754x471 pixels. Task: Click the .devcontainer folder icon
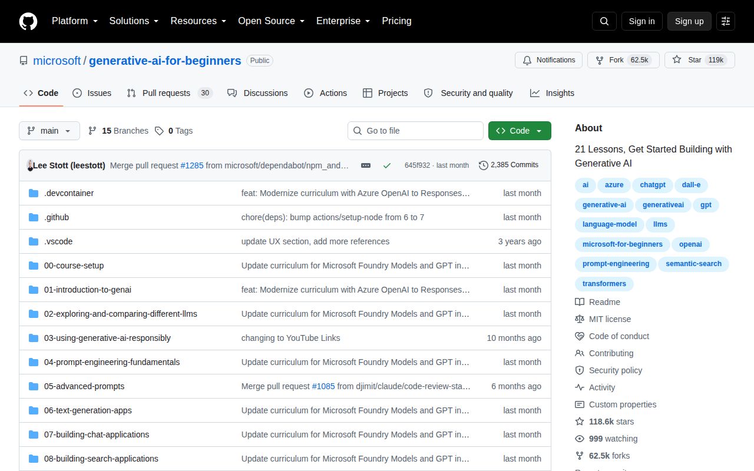pyautogui.click(x=34, y=193)
